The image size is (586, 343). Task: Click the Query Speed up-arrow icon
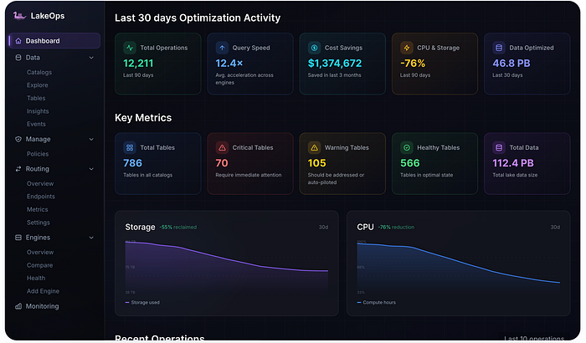pos(222,48)
